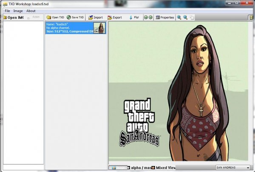255x172 pixels.
Task: Click the Image view tab at bottom
Action: coord(118,168)
